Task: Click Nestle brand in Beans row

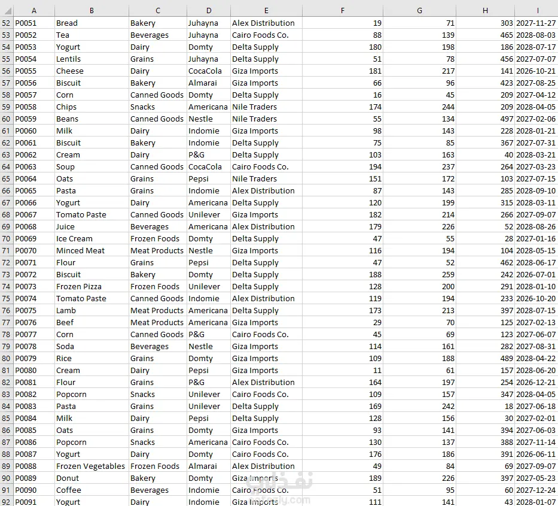Action: click(x=209, y=119)
